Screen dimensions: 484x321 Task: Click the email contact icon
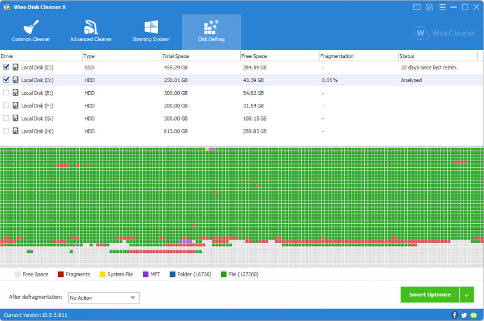[474, 315]
